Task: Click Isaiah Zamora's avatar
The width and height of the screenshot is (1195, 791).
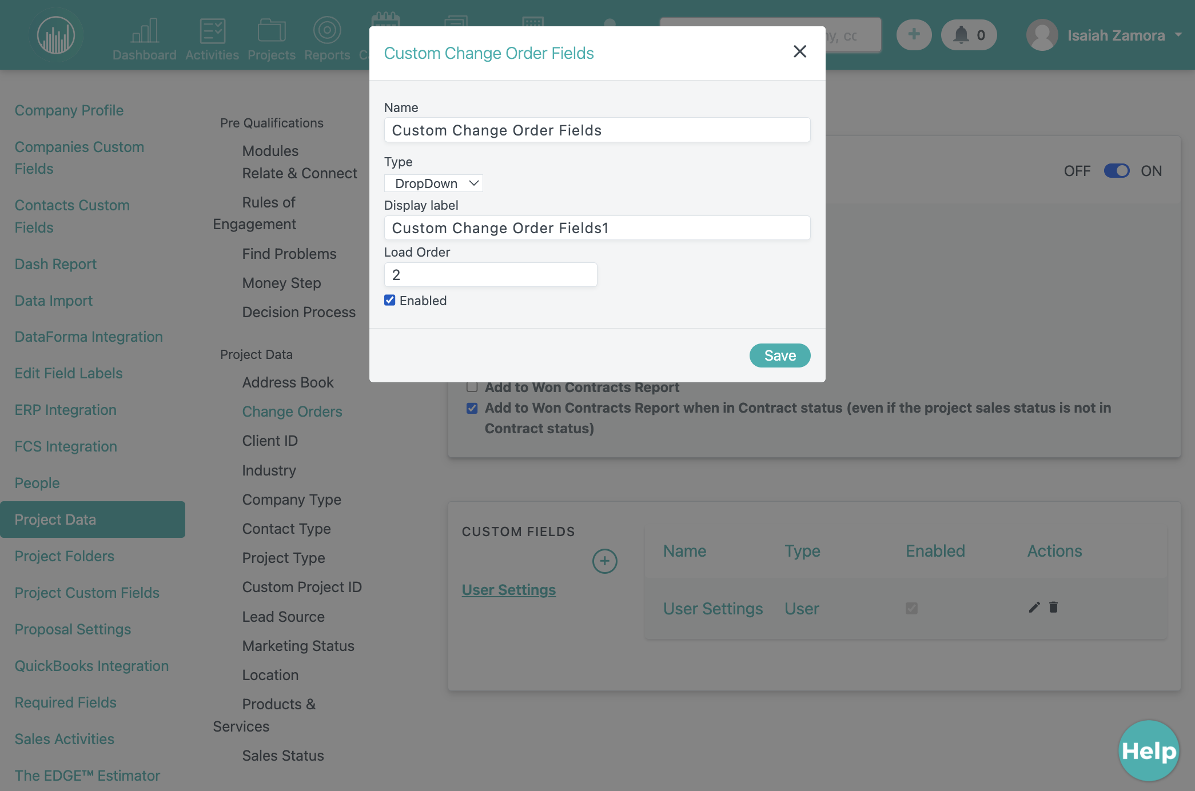Action: 1042,35
